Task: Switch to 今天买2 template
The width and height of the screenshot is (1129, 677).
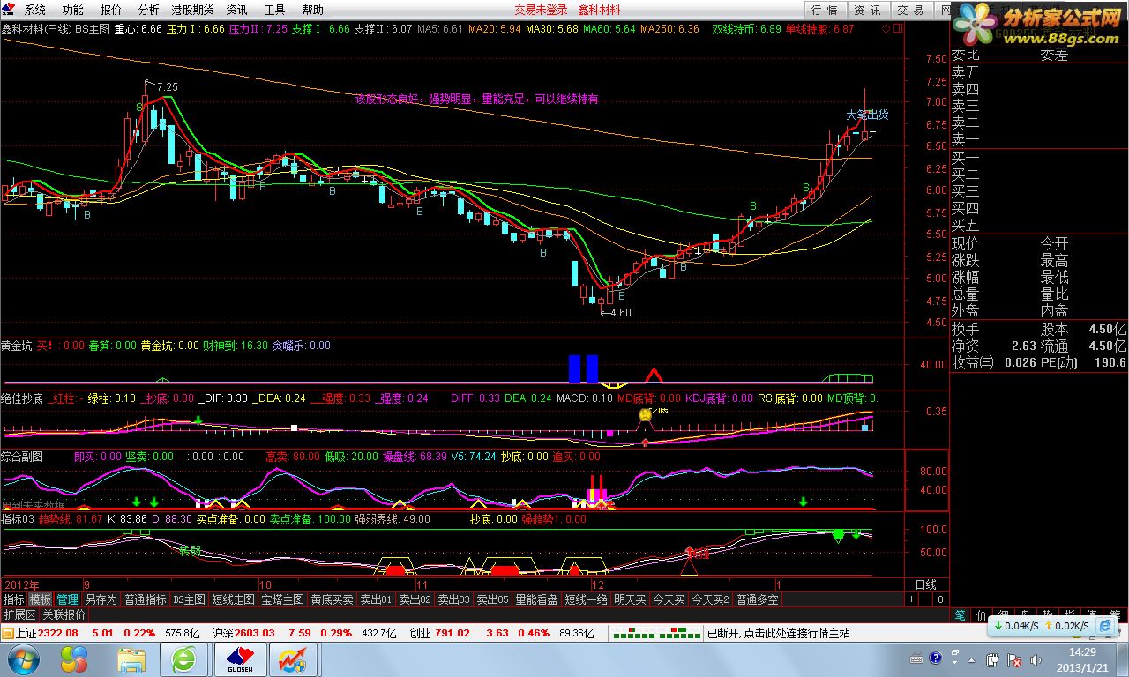Action: coord(711,599)
